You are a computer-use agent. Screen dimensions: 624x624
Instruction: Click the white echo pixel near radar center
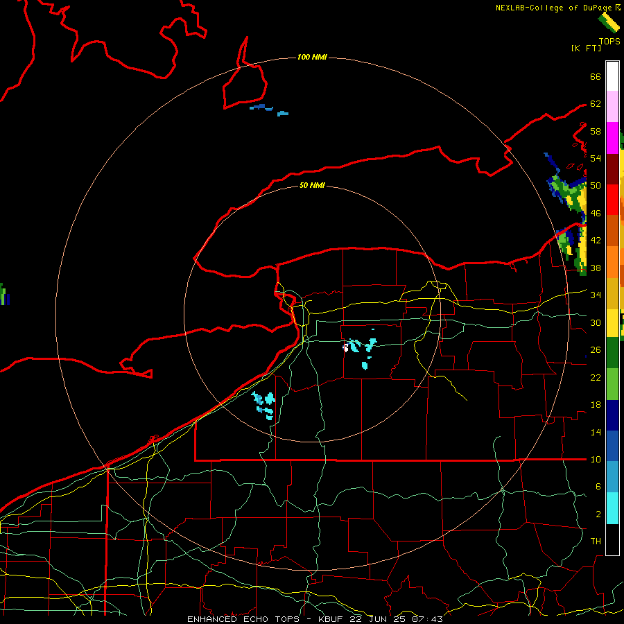click(x=346, y=348)
